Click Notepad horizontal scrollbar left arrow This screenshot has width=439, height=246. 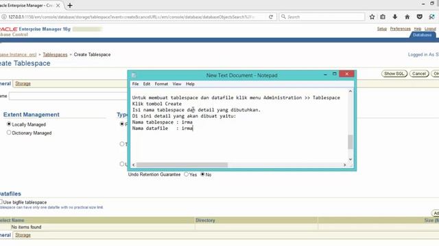pyautogui.click(x=134, y=165)
